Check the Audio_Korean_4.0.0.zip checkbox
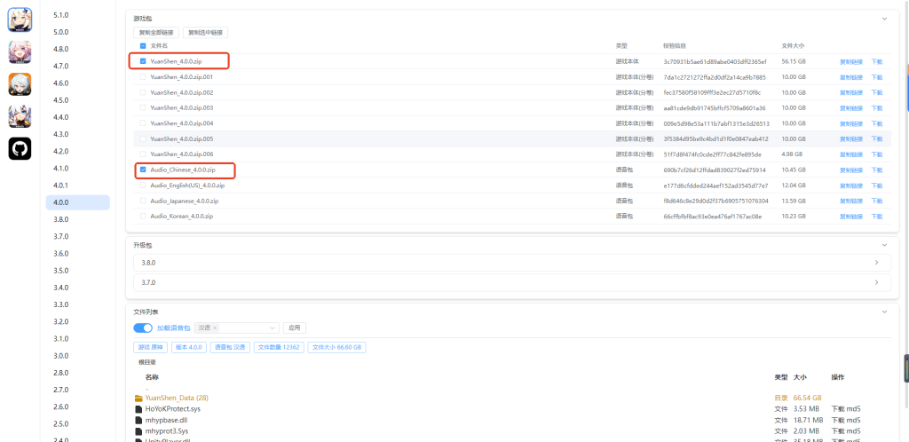The width and height of the screenshot is (909, 442). [143, 216]
